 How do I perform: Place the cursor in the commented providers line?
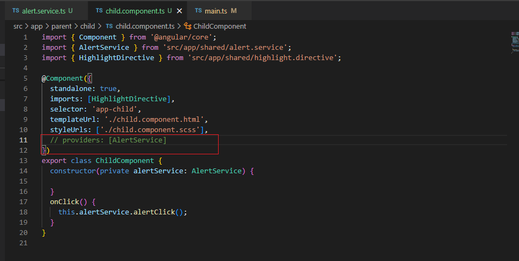click(108, 140)
